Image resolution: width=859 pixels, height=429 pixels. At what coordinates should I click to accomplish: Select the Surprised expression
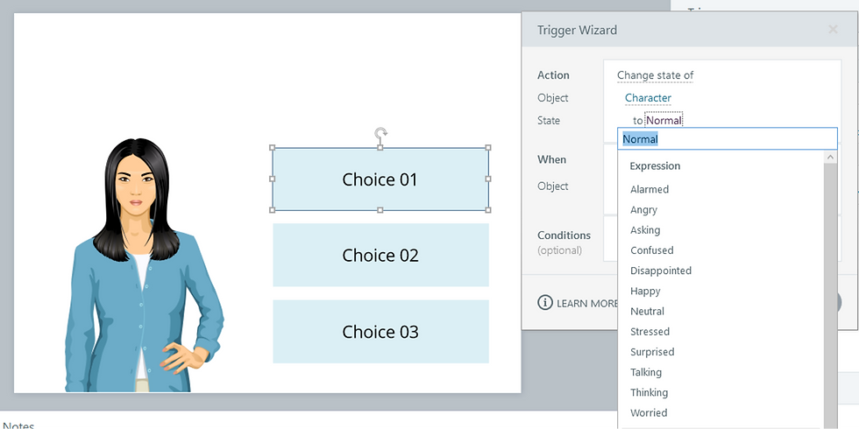pos(652,352)
